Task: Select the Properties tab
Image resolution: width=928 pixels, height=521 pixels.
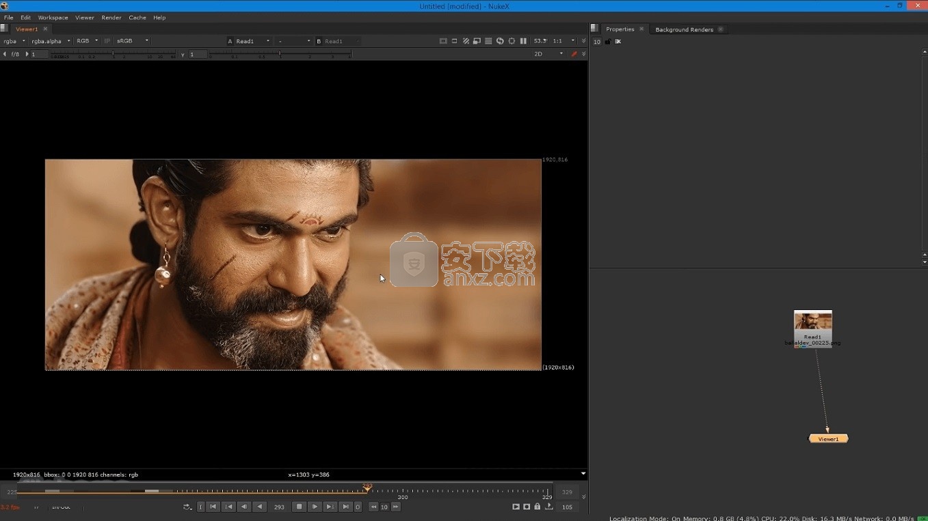Action: click(620, 29)
